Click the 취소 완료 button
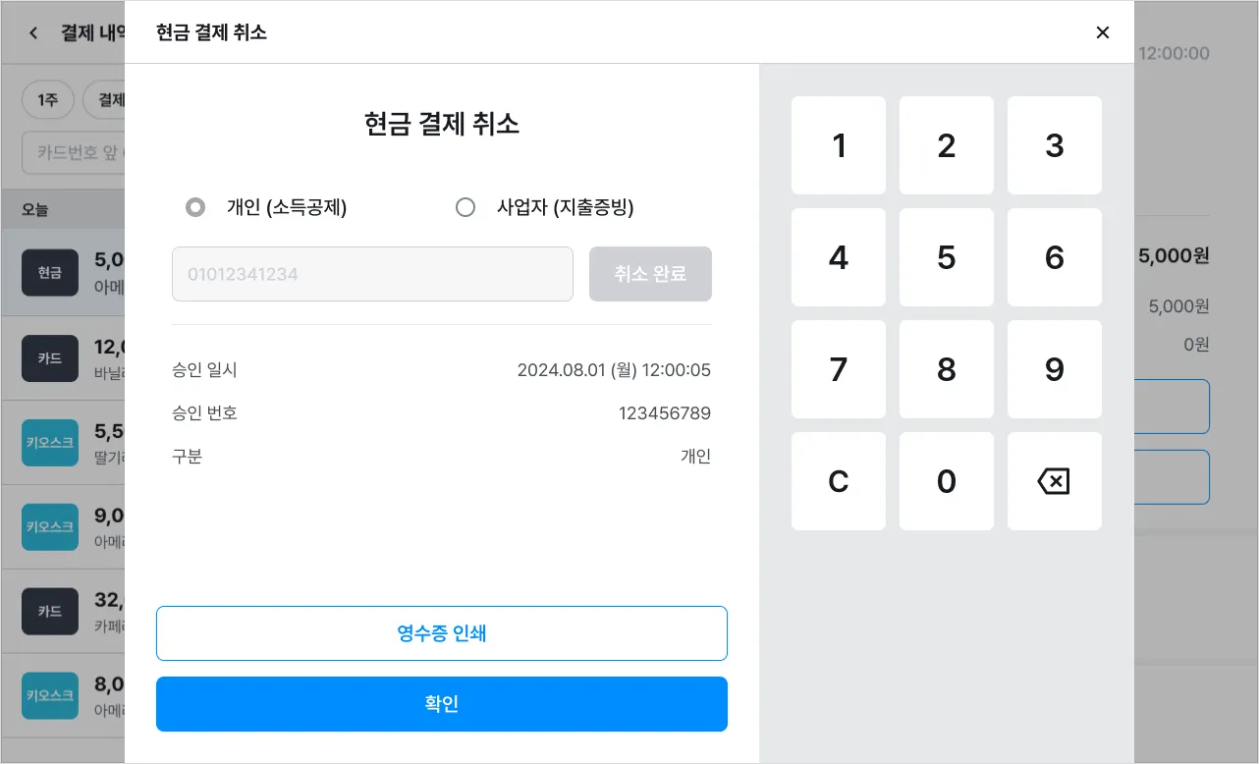The image size is (1259, 764). click(650, 274)
